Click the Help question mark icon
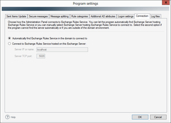 tap(8, 117)
